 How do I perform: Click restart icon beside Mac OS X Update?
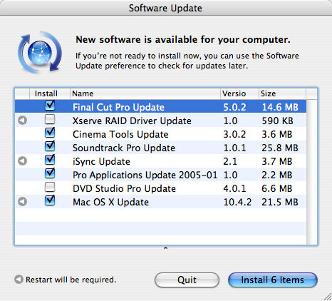(22, 202)
